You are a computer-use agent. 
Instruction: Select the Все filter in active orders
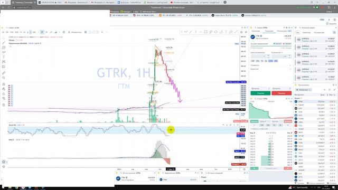[298, 33]
